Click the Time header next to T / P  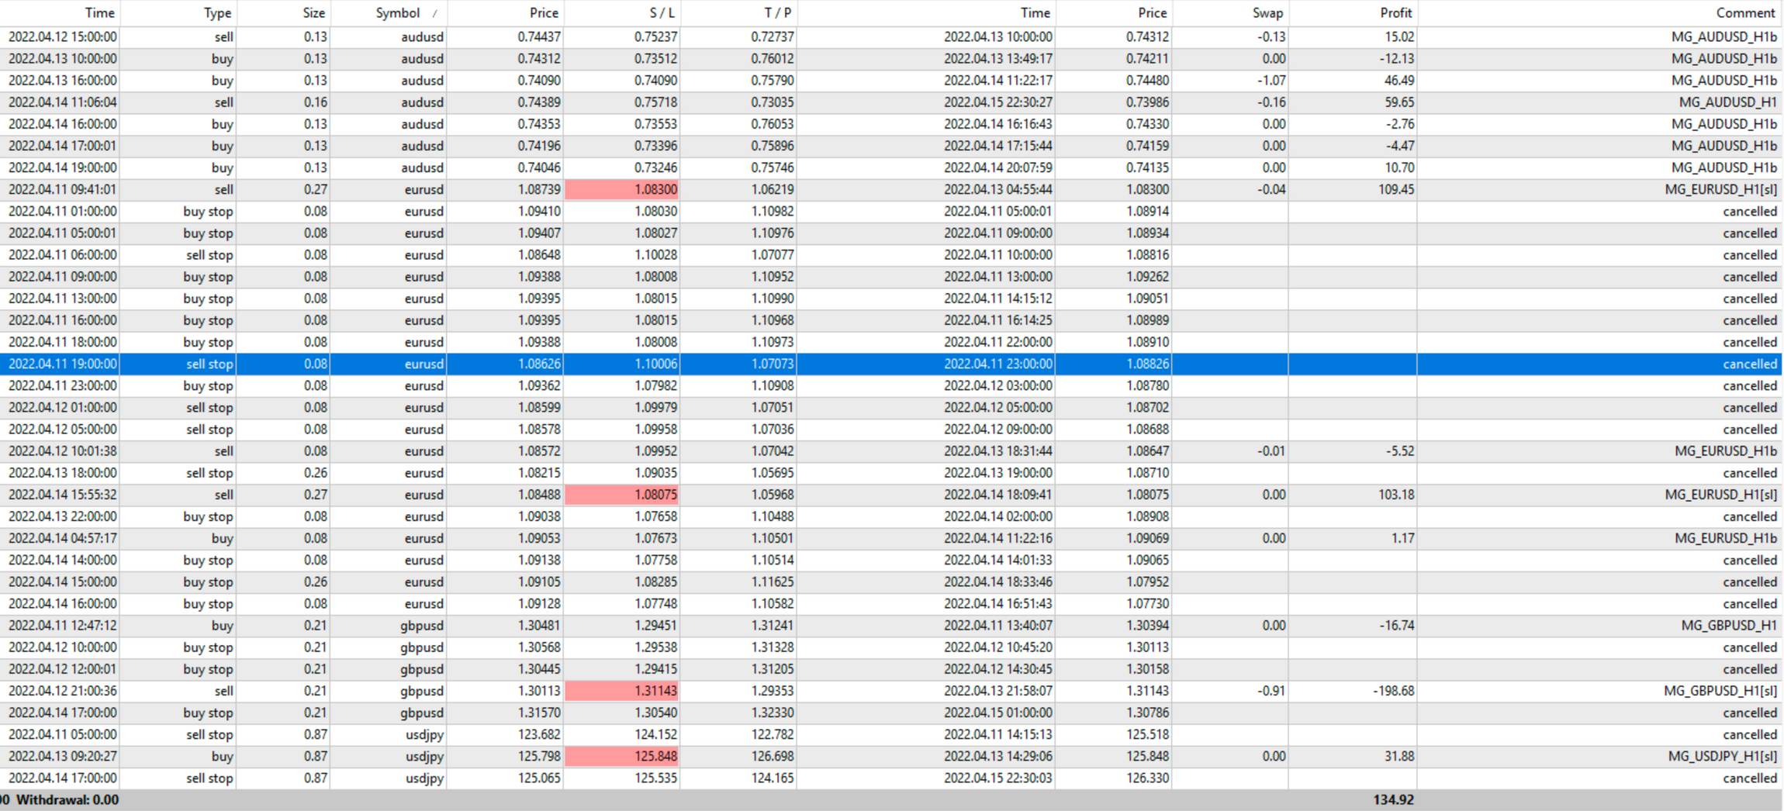pyautogui.click(x=1035, y=13)
